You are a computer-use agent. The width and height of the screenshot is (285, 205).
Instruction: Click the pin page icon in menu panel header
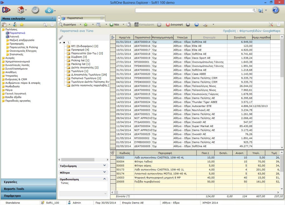(52, 25)
